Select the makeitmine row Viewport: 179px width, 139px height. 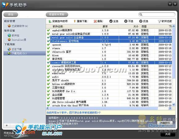[x=109, y=73]
